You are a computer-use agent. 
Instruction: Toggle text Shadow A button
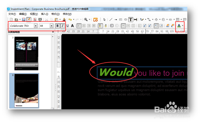72,26
